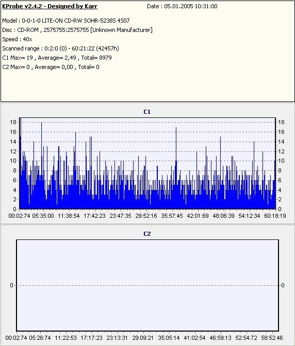Click the KProbe v2.4.2 title text
Image resolution: width=295 pixels, height=346 pixels.
[x=50, y=6]
